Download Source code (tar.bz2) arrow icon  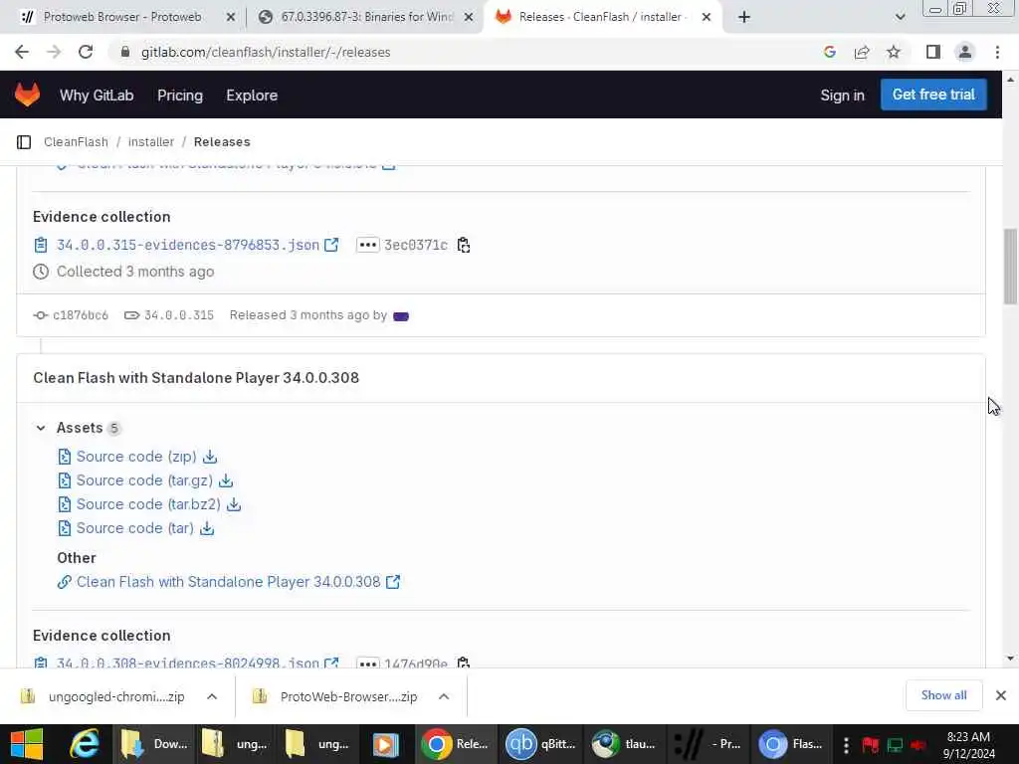point(234,504)
